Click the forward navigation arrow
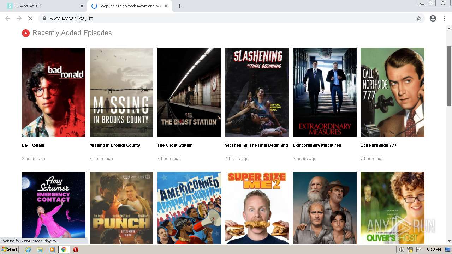452x254 pixels. (x=19, y=18)
